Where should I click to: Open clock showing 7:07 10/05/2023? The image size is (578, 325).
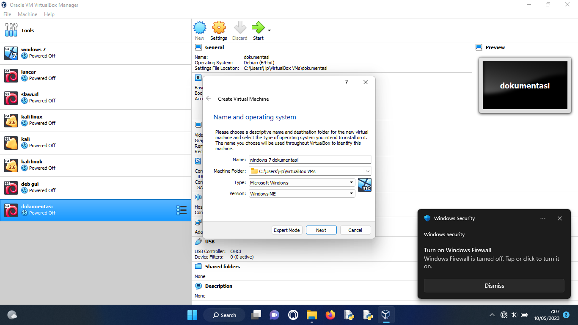546,315
